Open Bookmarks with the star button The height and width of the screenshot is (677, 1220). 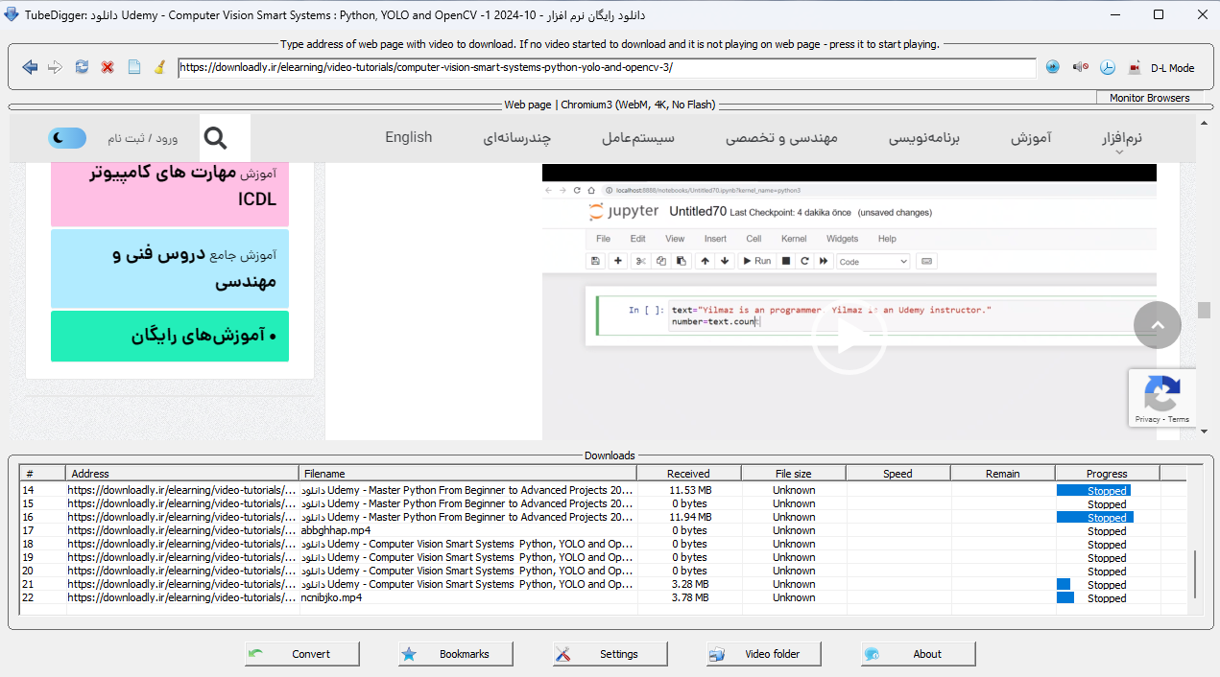(x=456, y=654)
